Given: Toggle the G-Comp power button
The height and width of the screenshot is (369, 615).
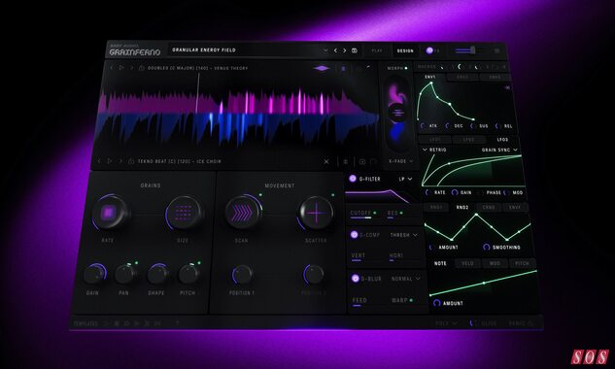Looking at the screenshot, I should point(354,234).
